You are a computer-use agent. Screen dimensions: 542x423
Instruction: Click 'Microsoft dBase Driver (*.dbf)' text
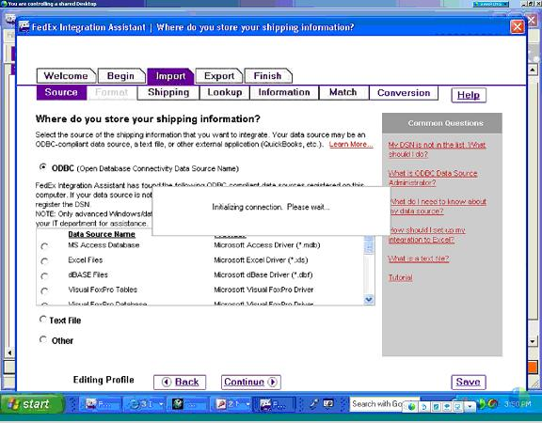[263, 274]
